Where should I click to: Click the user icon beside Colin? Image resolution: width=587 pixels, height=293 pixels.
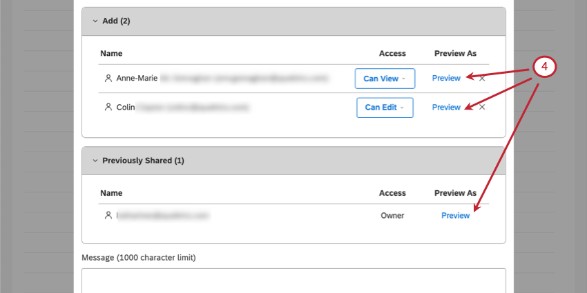[108, 107]
